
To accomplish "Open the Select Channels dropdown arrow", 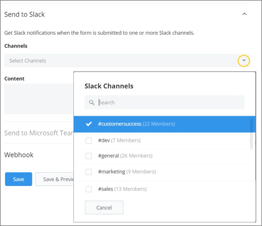I will [244, 60].
